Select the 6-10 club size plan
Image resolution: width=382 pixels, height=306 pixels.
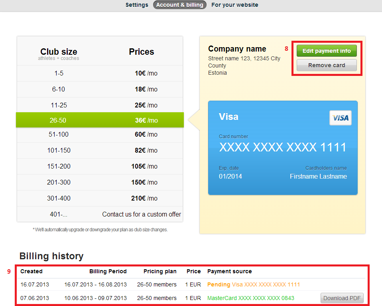[x=100, y=89]
